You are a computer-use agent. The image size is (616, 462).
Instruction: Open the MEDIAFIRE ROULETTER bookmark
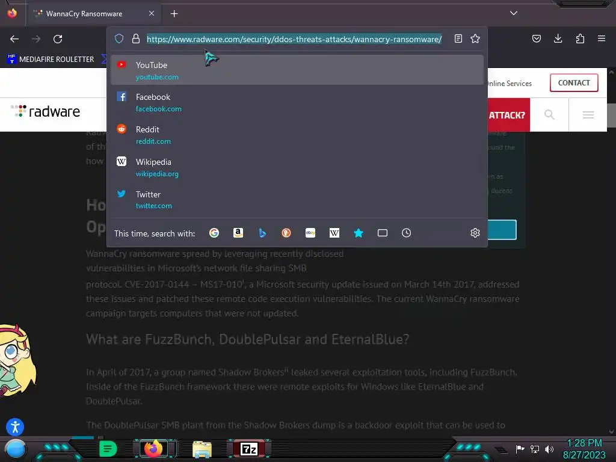click(51, 60)
